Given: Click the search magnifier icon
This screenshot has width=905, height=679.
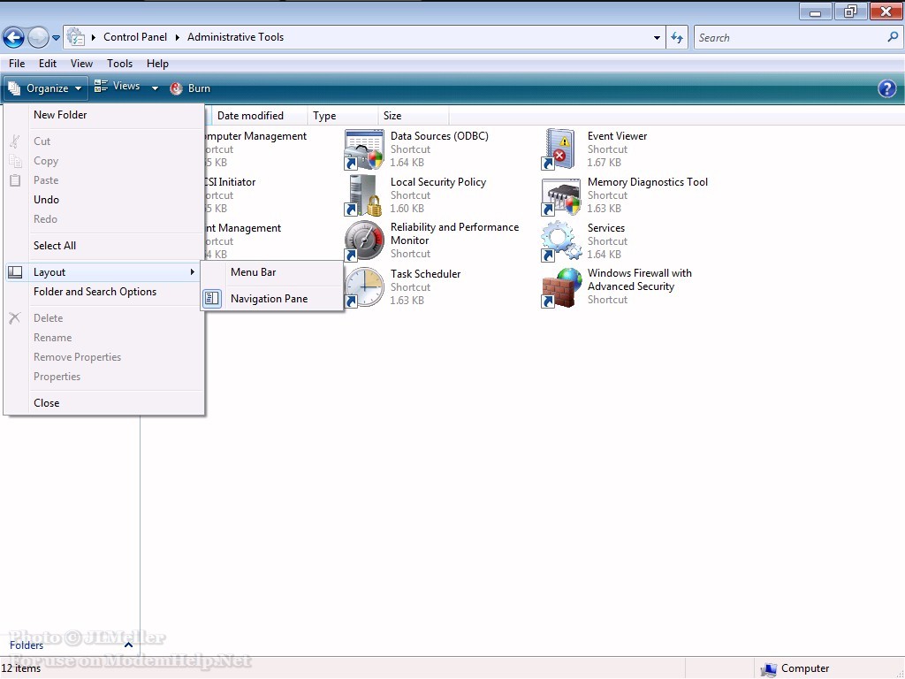Looking at the screenshot, I should pos(893,37).
